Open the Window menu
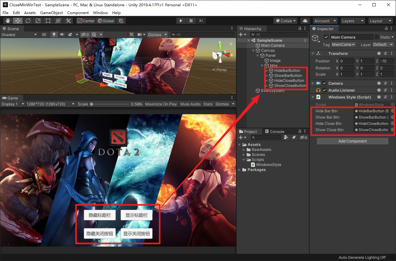This screenshot has height=261, width=396. pyautogui.click(x=100, y=13)
